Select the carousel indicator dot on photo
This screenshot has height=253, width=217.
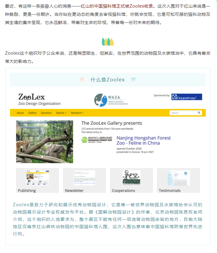coord(42,157)
